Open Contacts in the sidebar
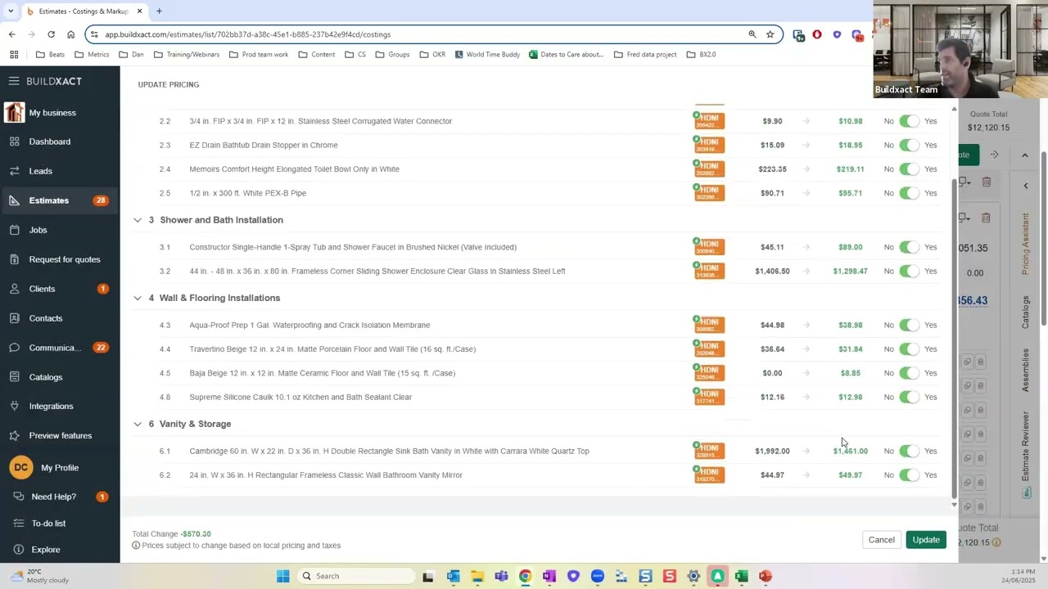This screenshot has width=1048, height=589. click(45, 318)
